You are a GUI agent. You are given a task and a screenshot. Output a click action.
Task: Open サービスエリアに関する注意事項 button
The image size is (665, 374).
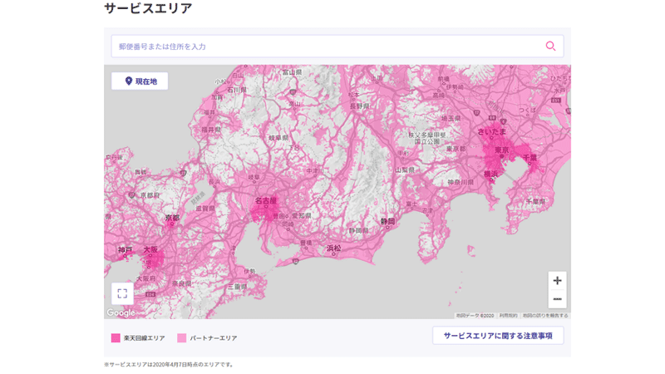coord(498,336)
